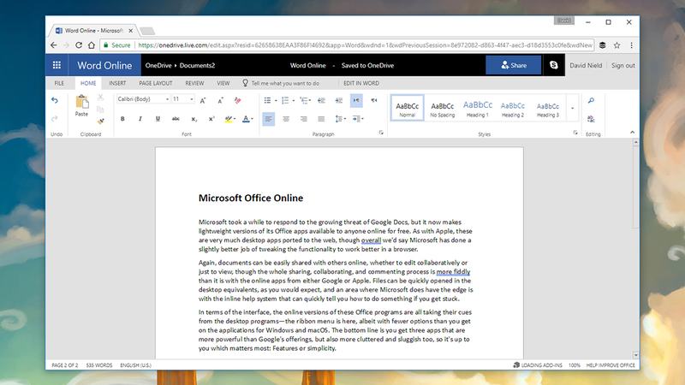
Task: Toggle underline formatting
Action: click(158, 119)
